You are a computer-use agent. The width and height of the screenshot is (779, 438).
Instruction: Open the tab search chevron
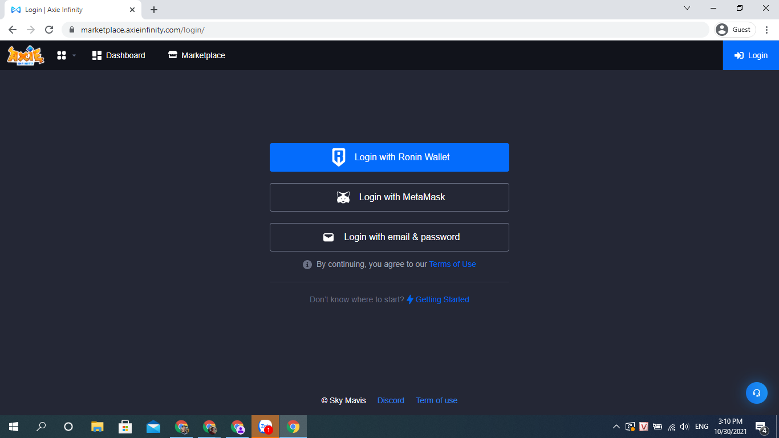pyautogui.click(x=687, y=8)
